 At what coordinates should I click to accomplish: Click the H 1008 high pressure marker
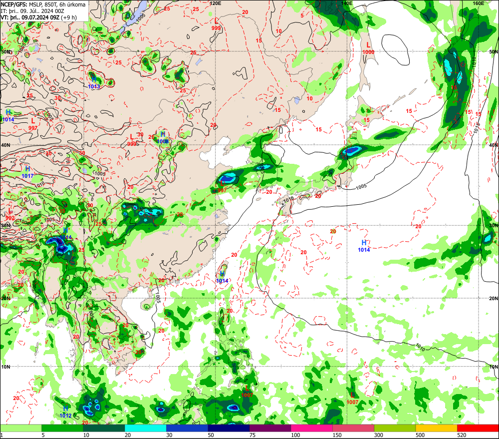(163, 137)
